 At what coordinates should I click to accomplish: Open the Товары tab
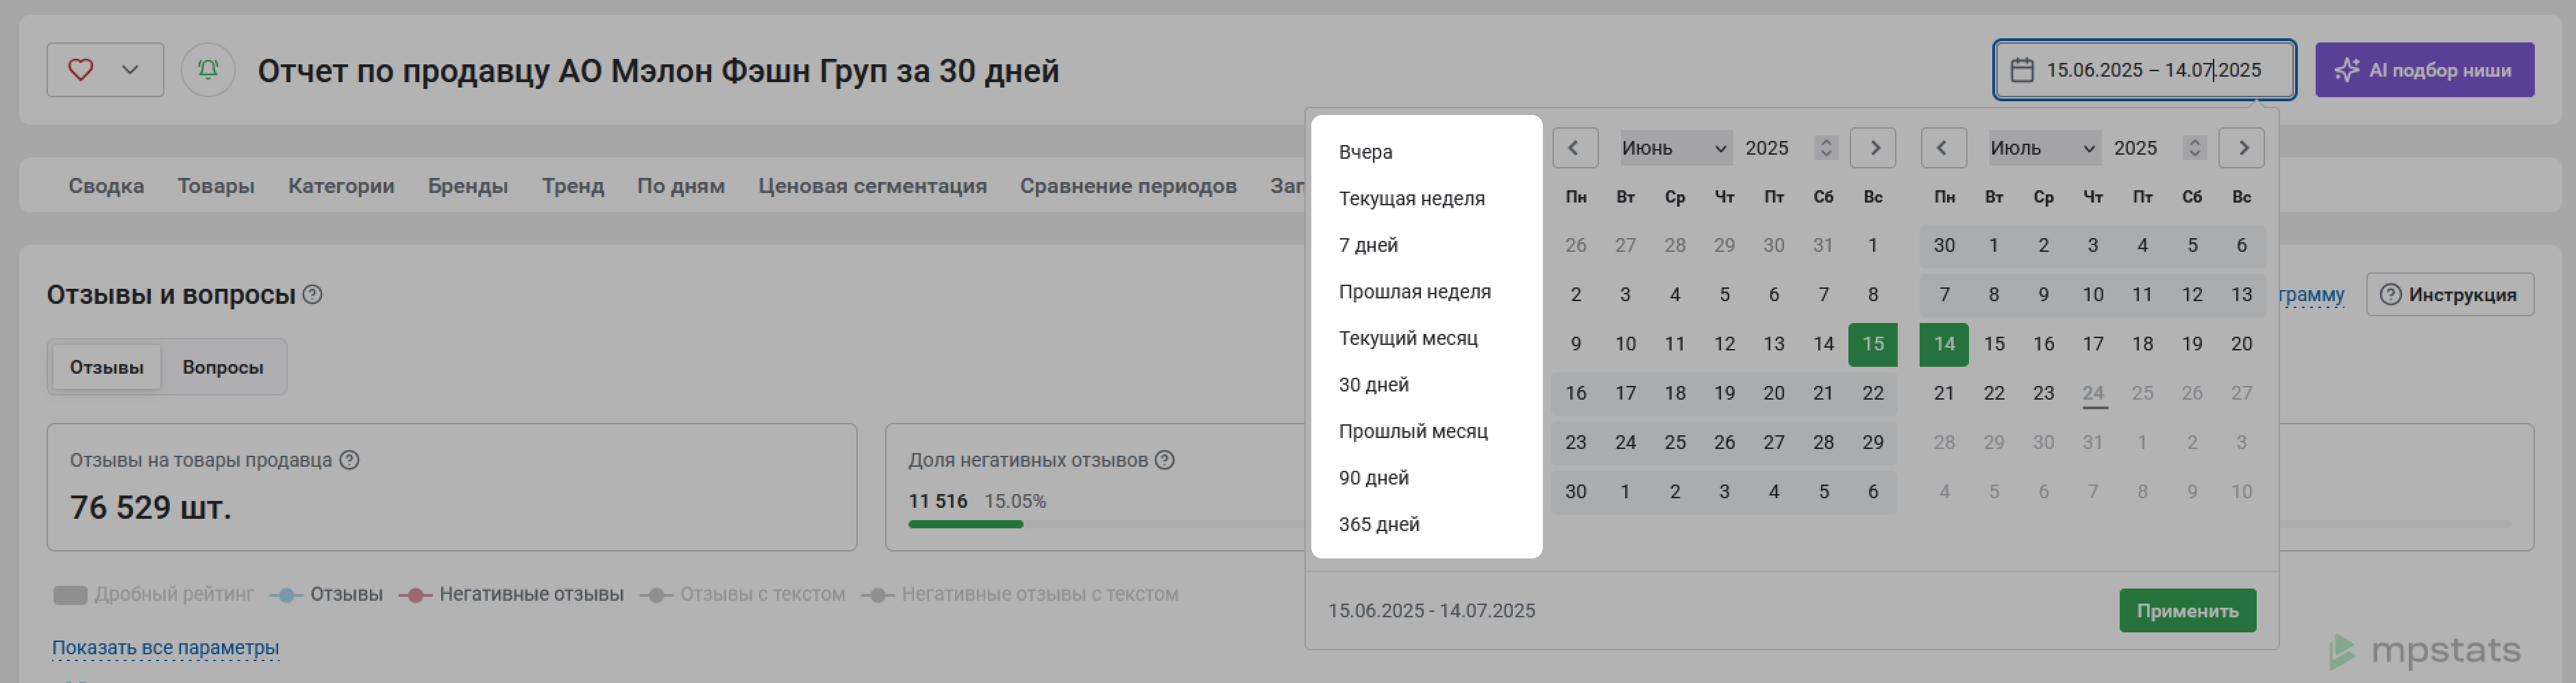tap(216, 186)
